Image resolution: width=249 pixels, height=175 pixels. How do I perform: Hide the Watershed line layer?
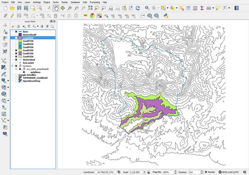pos(16,60)
